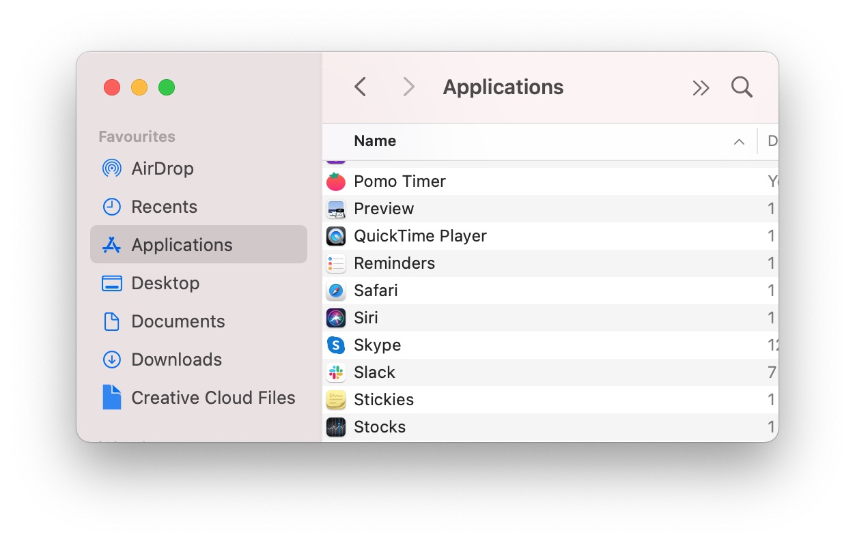This screenshot has width=855, height=543.
Task: Click the Reminders app icon
Action: coord(336,263)
